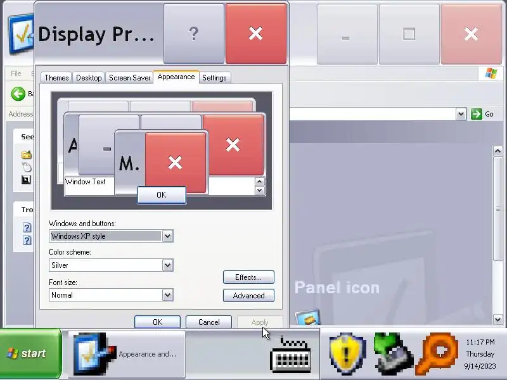Screen dimensions: 507x380
Task: Click the red X in the preview message box
Action: coord(176,163)
